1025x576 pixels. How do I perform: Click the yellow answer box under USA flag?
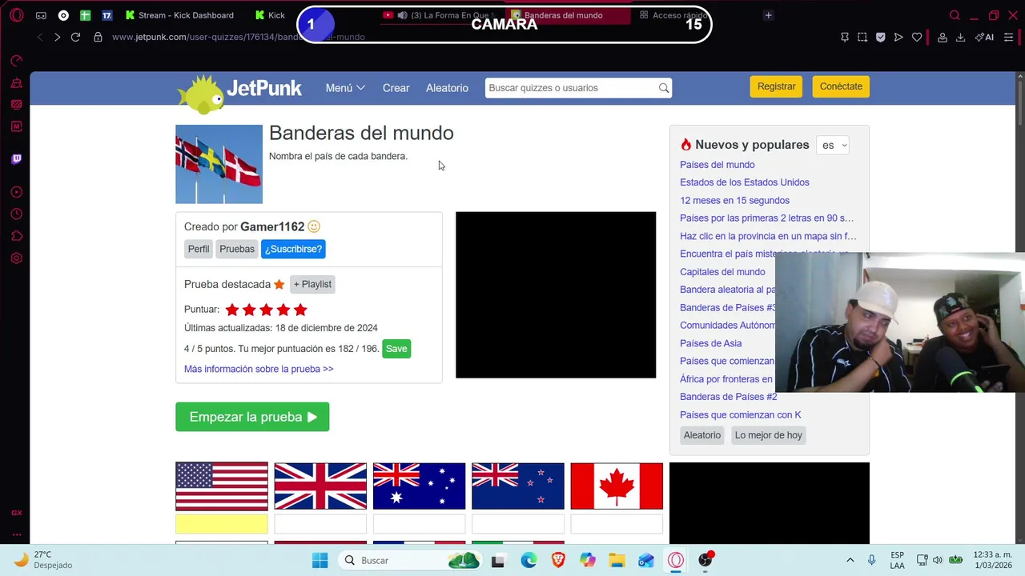[x=222, y=524]
